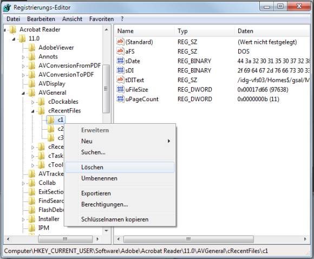Image resolution: width=314 pixels, height=259 pixels.
Task: Expand the Installer tree node
Action: point(23,220)
